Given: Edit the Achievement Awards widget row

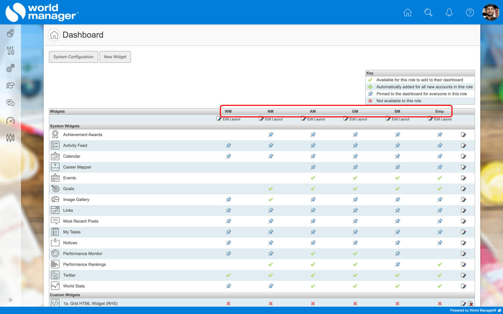Looking at the screenshot, I should click(x=464, y=135).
